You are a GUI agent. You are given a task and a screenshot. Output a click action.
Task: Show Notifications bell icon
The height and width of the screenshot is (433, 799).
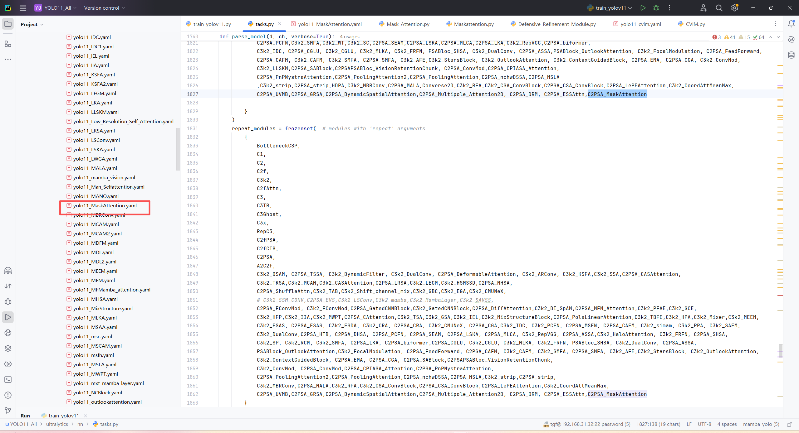[x=791, y=24]
